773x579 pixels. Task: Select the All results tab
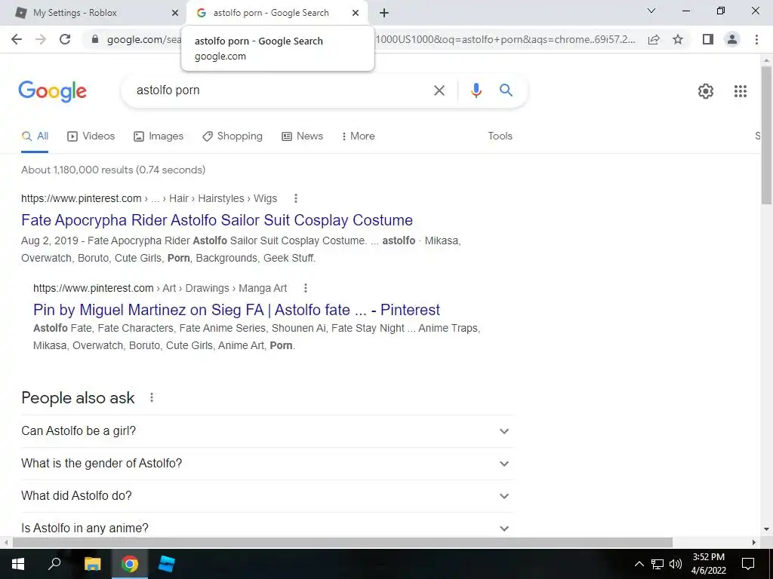coord(35,136)
